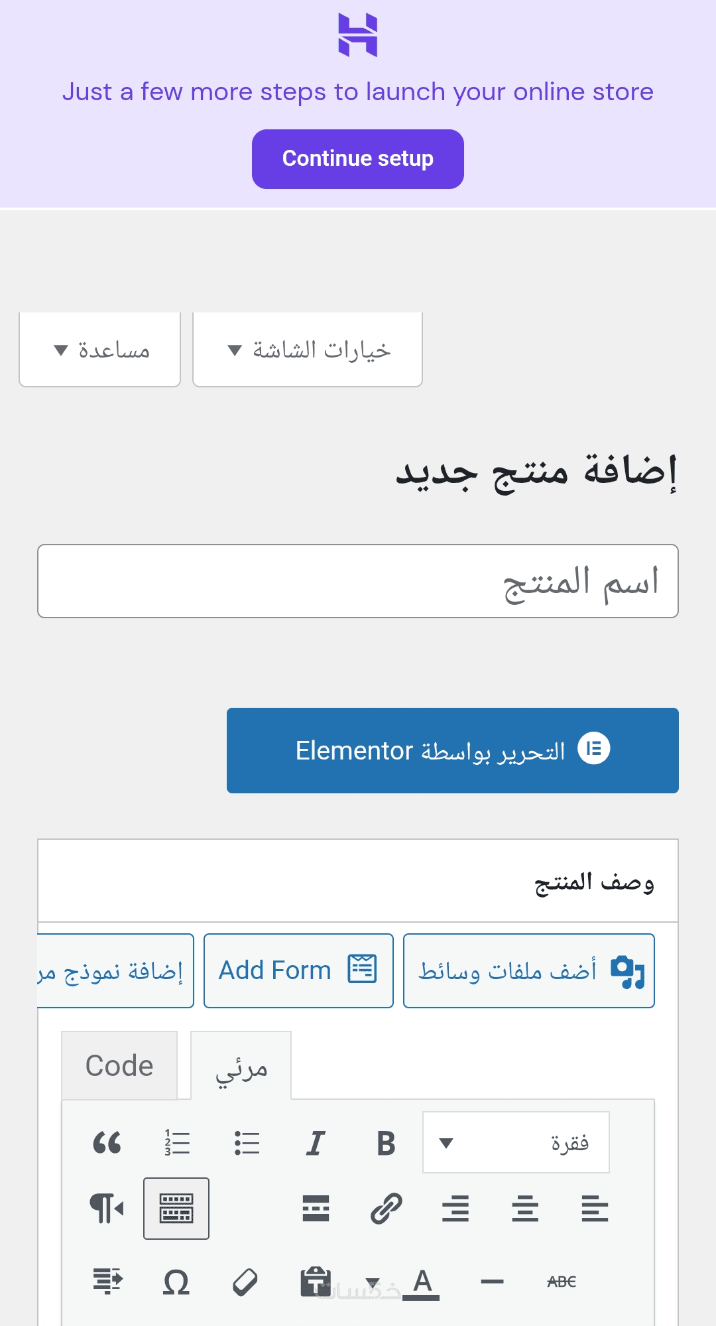
Task: Click the Add Form button
Action: click(x=298, y=970)
